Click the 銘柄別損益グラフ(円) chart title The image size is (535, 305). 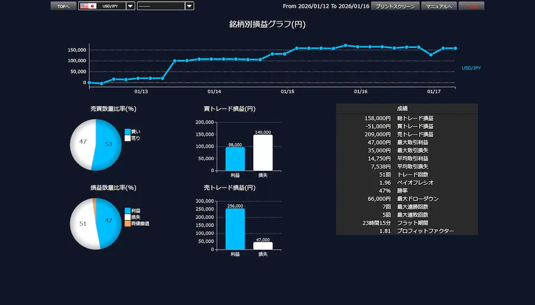pyautogui.click(x=267, y=24)
